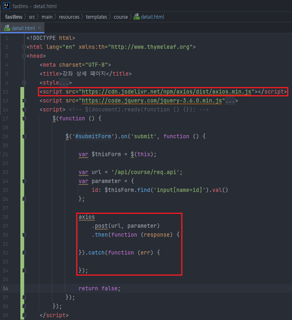This screenshot has height=320, width=292.
Task: Close the detail.html editor tab
Action: 40,28
